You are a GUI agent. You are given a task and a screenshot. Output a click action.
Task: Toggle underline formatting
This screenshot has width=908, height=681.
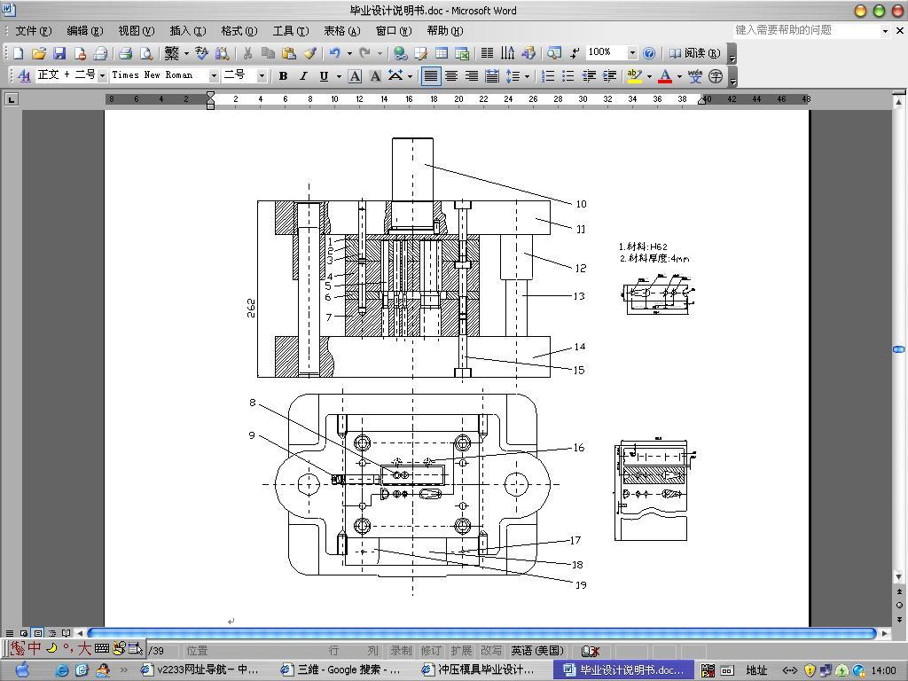(x=324, y=76)
